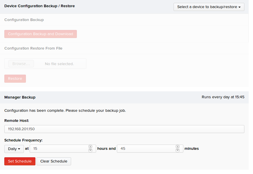This screenshot has height=174, width=253.
Task: Click the Clear Schedule button
Action: click(54, 161)
